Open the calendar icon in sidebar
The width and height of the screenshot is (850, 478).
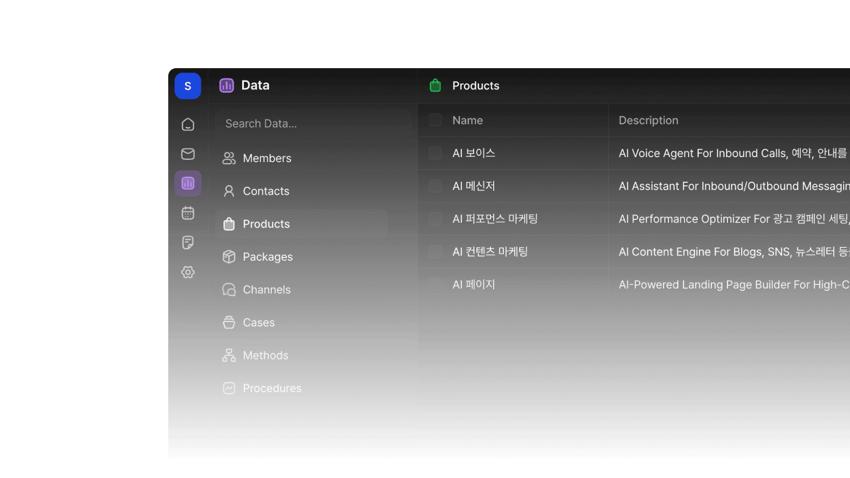tap(188, 213)
